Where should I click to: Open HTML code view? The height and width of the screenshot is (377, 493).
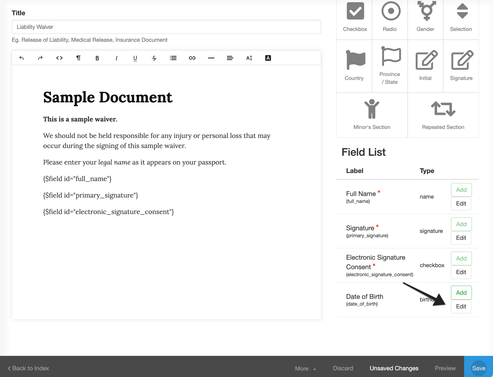coord(60,58)
